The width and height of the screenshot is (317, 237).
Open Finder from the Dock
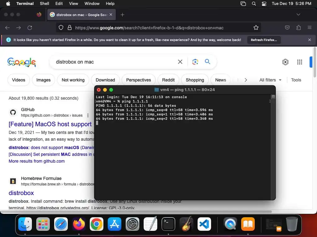[25, 224]
